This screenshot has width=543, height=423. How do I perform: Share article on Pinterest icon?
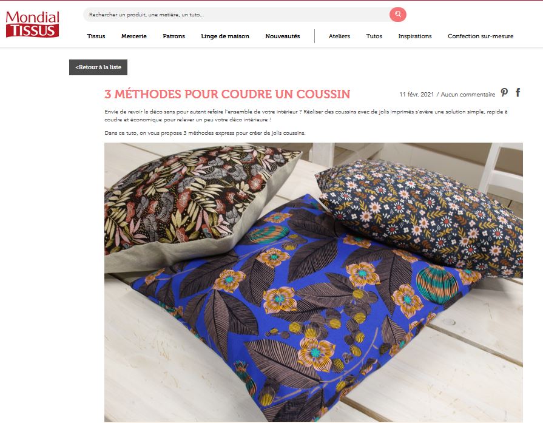pos(504,92)
